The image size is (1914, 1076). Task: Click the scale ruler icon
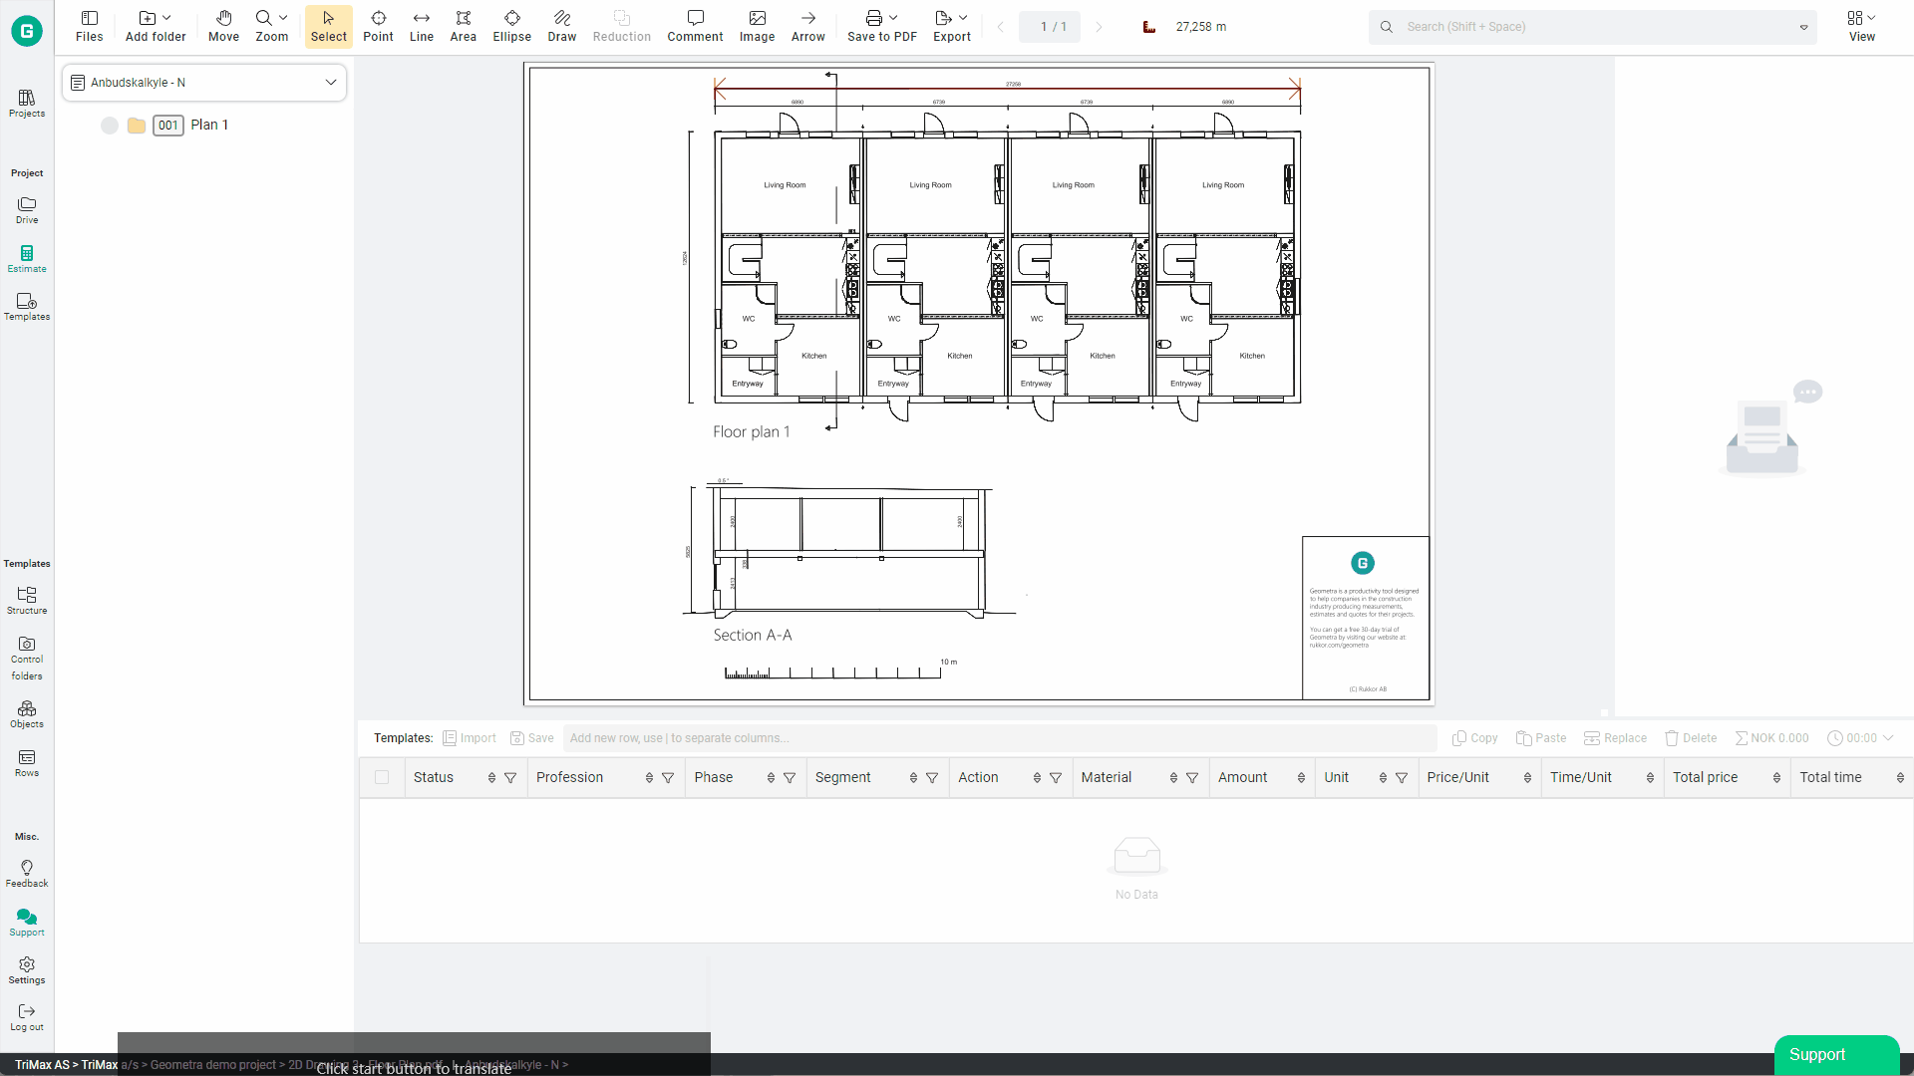(x=1149, y=27)
